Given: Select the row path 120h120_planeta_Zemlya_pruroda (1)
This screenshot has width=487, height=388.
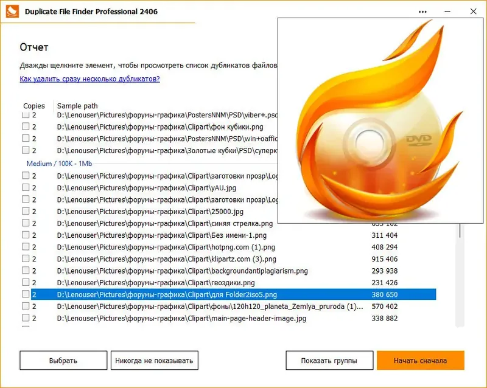Looking at the screenshot, I should pos(209,307).
